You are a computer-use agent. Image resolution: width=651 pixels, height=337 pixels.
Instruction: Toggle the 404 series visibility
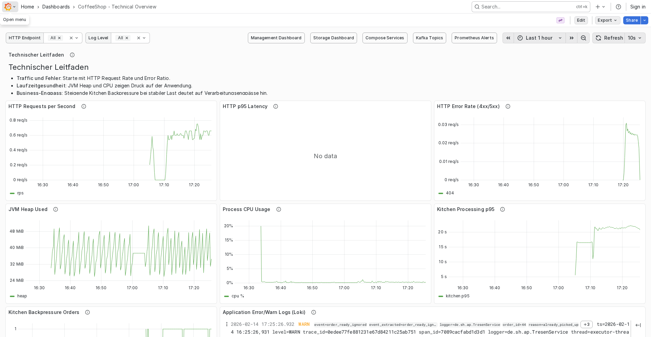tap(450, 193)
